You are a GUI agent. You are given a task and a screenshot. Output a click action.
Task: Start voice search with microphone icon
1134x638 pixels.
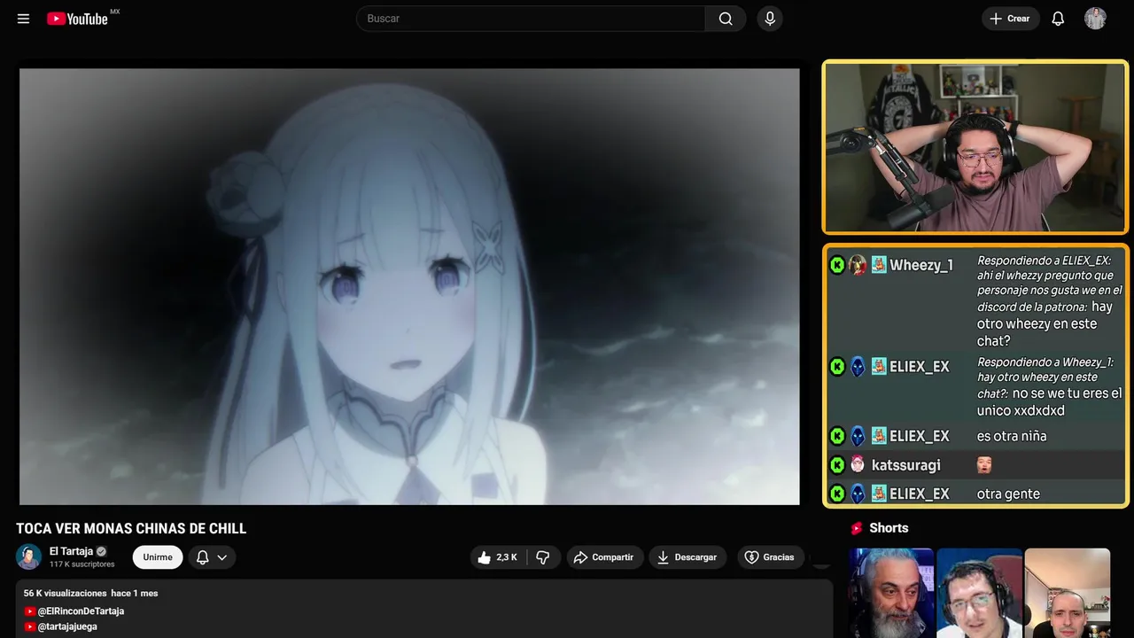770,19
